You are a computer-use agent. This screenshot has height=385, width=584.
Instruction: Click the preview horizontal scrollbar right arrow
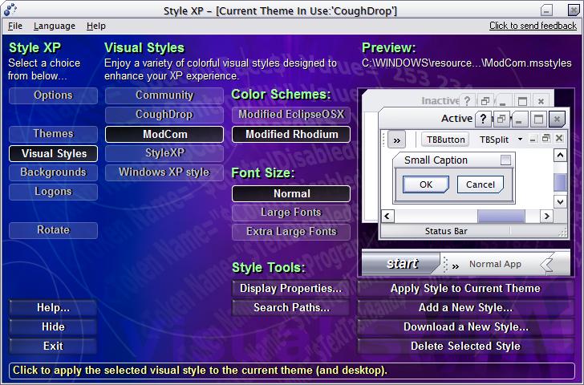click(x=547, y=216)
